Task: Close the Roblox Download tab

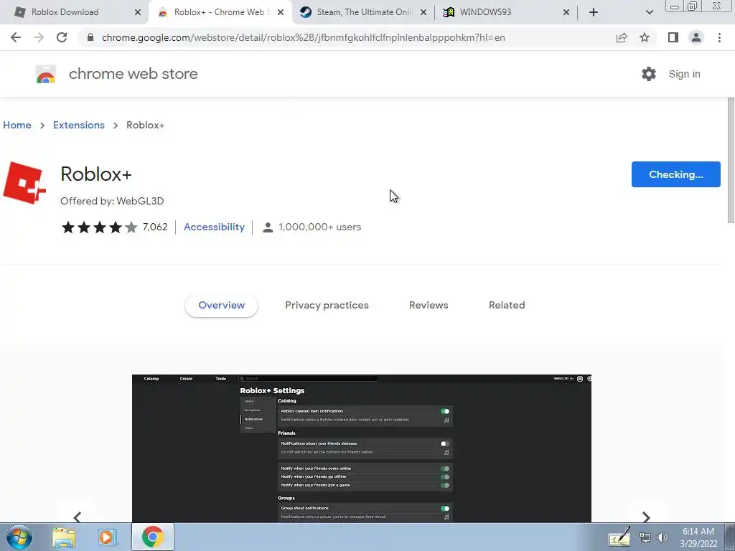Action: tap(137, 13)
